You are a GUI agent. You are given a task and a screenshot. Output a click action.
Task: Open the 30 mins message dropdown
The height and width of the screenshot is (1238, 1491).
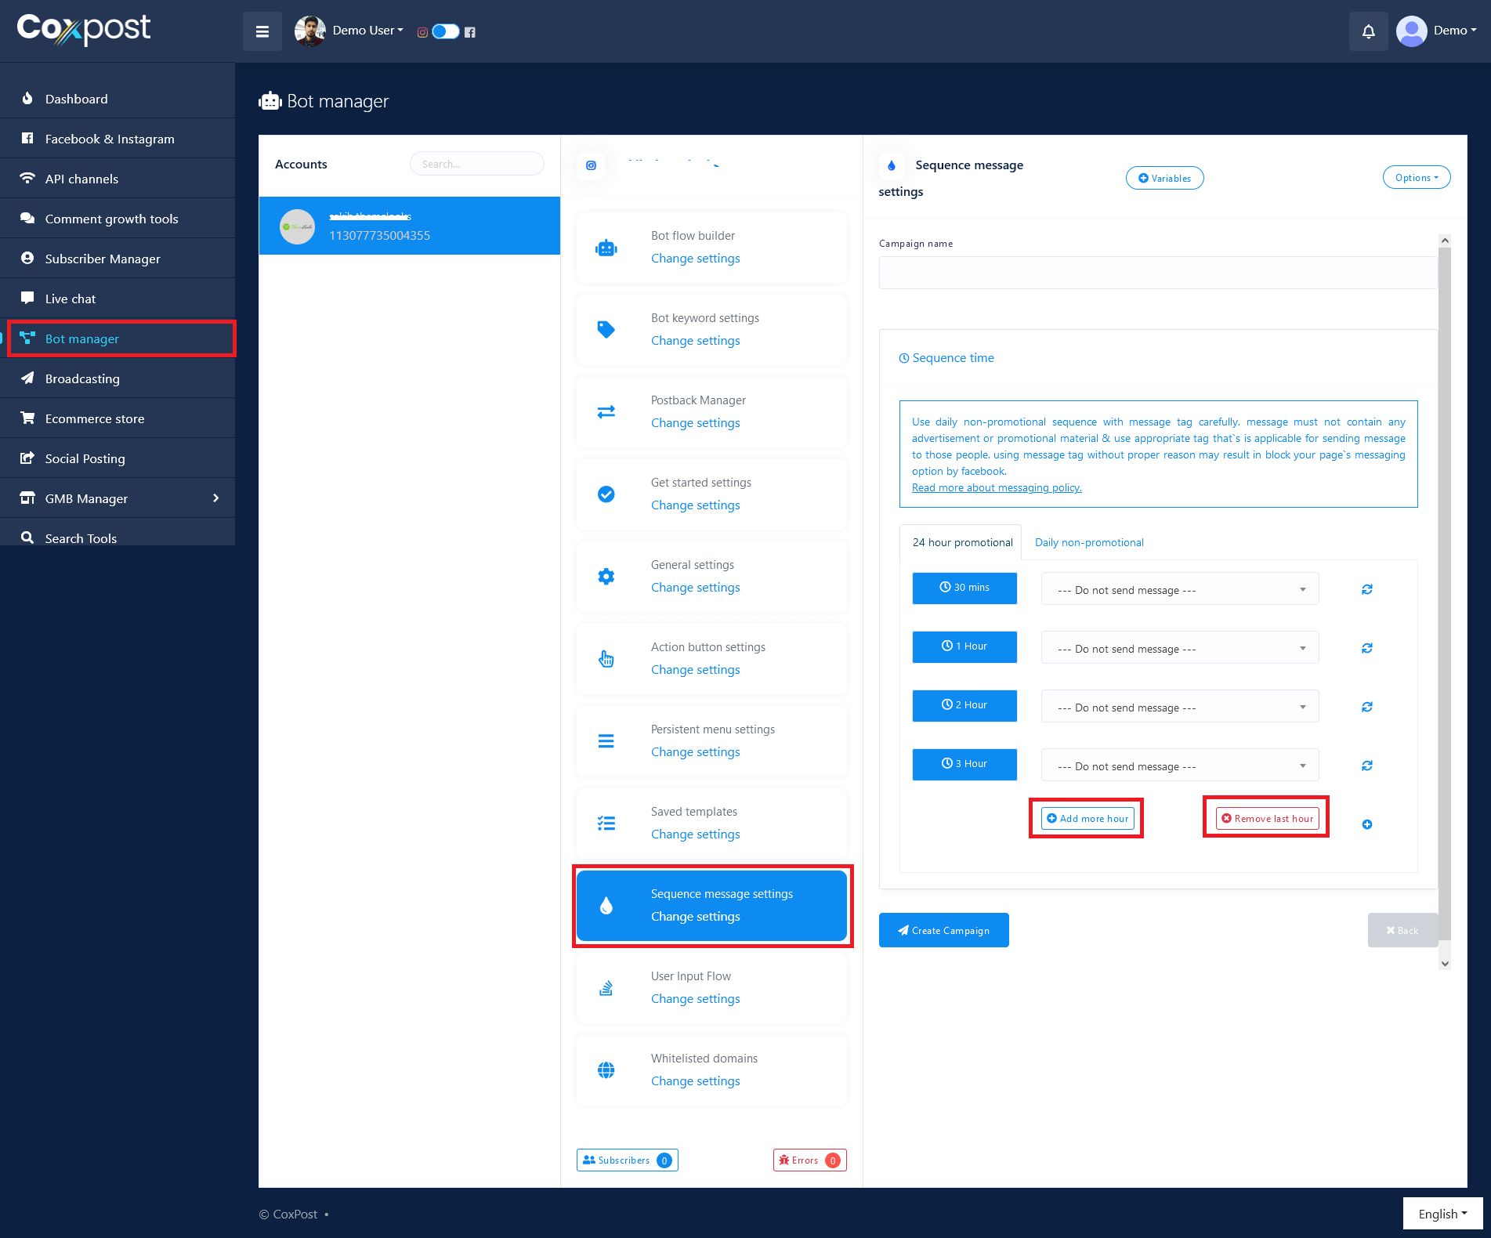coord(1179,589)
